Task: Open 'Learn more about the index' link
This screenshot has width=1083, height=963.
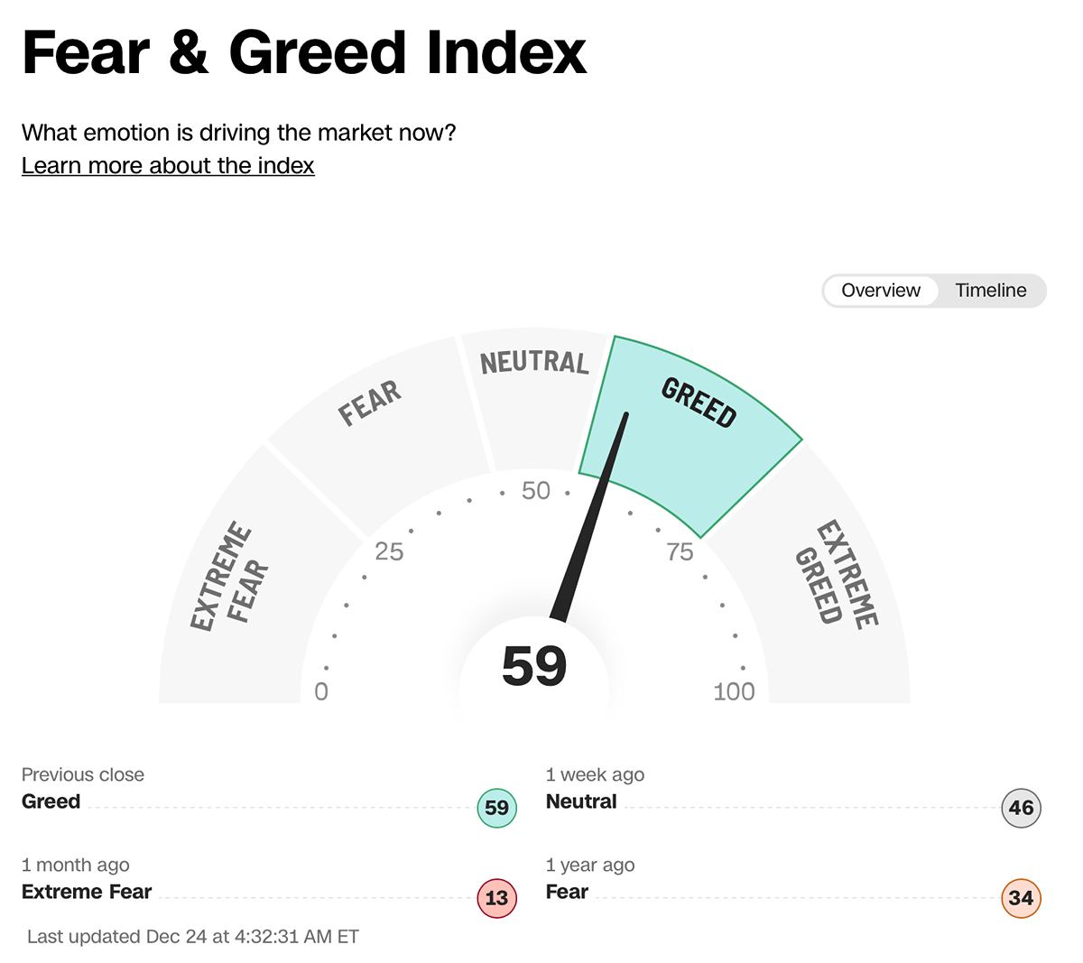Action: pyautogui.click(x=168, y=166)
